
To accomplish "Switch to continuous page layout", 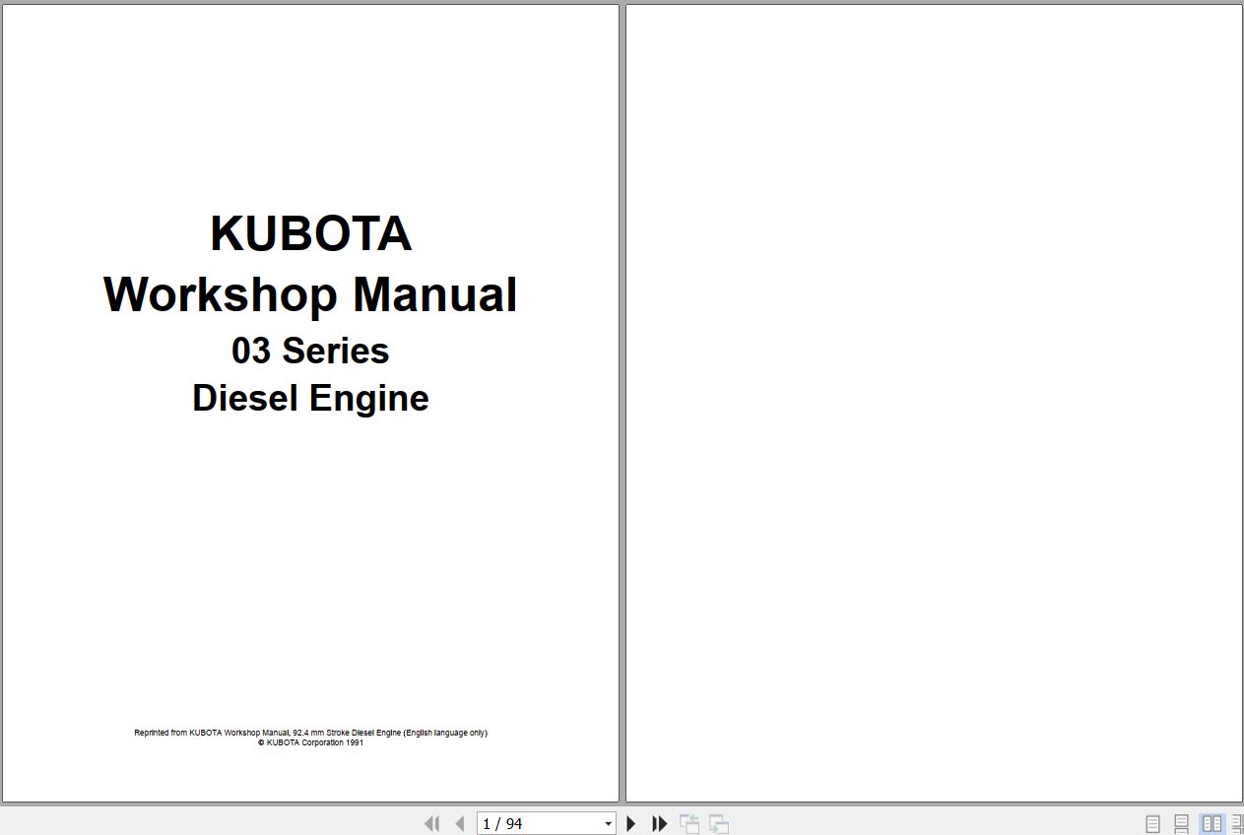I will click(x=1182, y=824).
